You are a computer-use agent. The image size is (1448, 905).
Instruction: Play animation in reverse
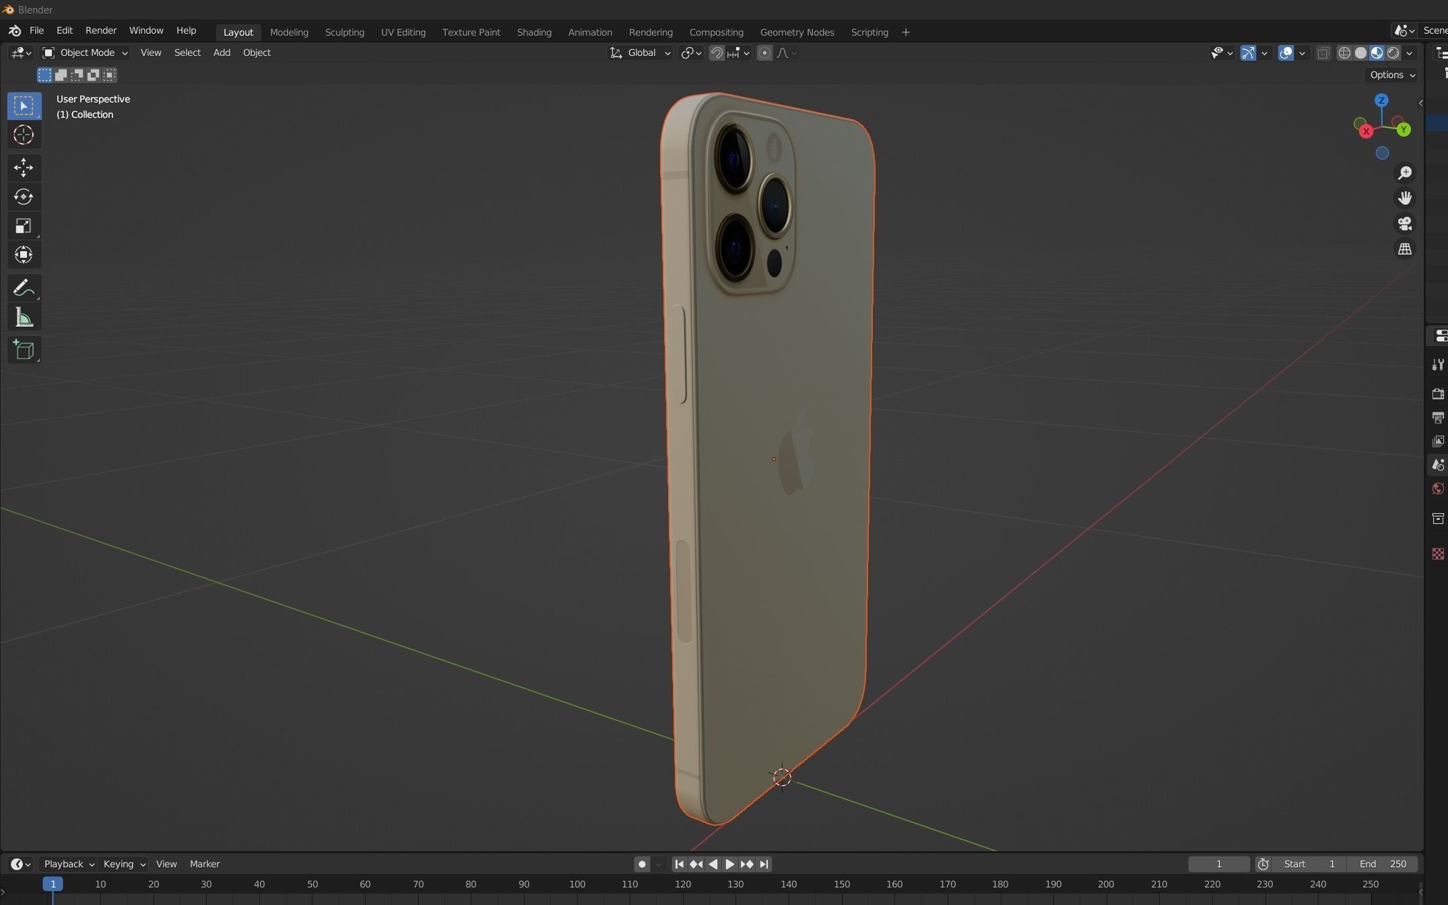point(713,864)
